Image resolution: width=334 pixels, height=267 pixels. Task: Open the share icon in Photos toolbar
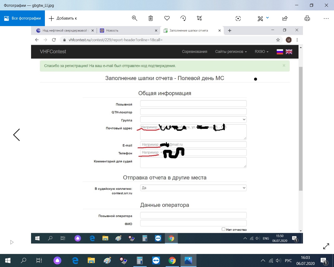pos(285,18)
